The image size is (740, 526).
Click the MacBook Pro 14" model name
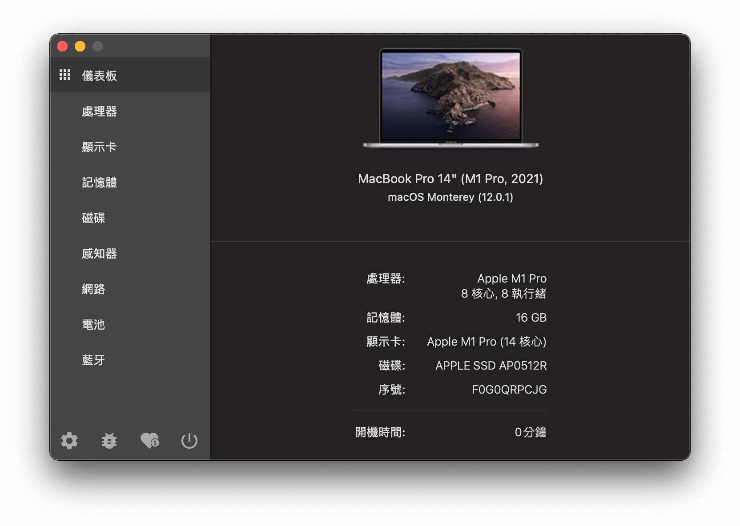[x=450, y=179]
